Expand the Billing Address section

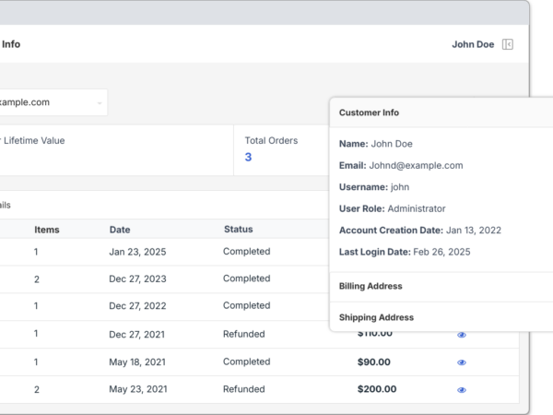tap(441, 286)
